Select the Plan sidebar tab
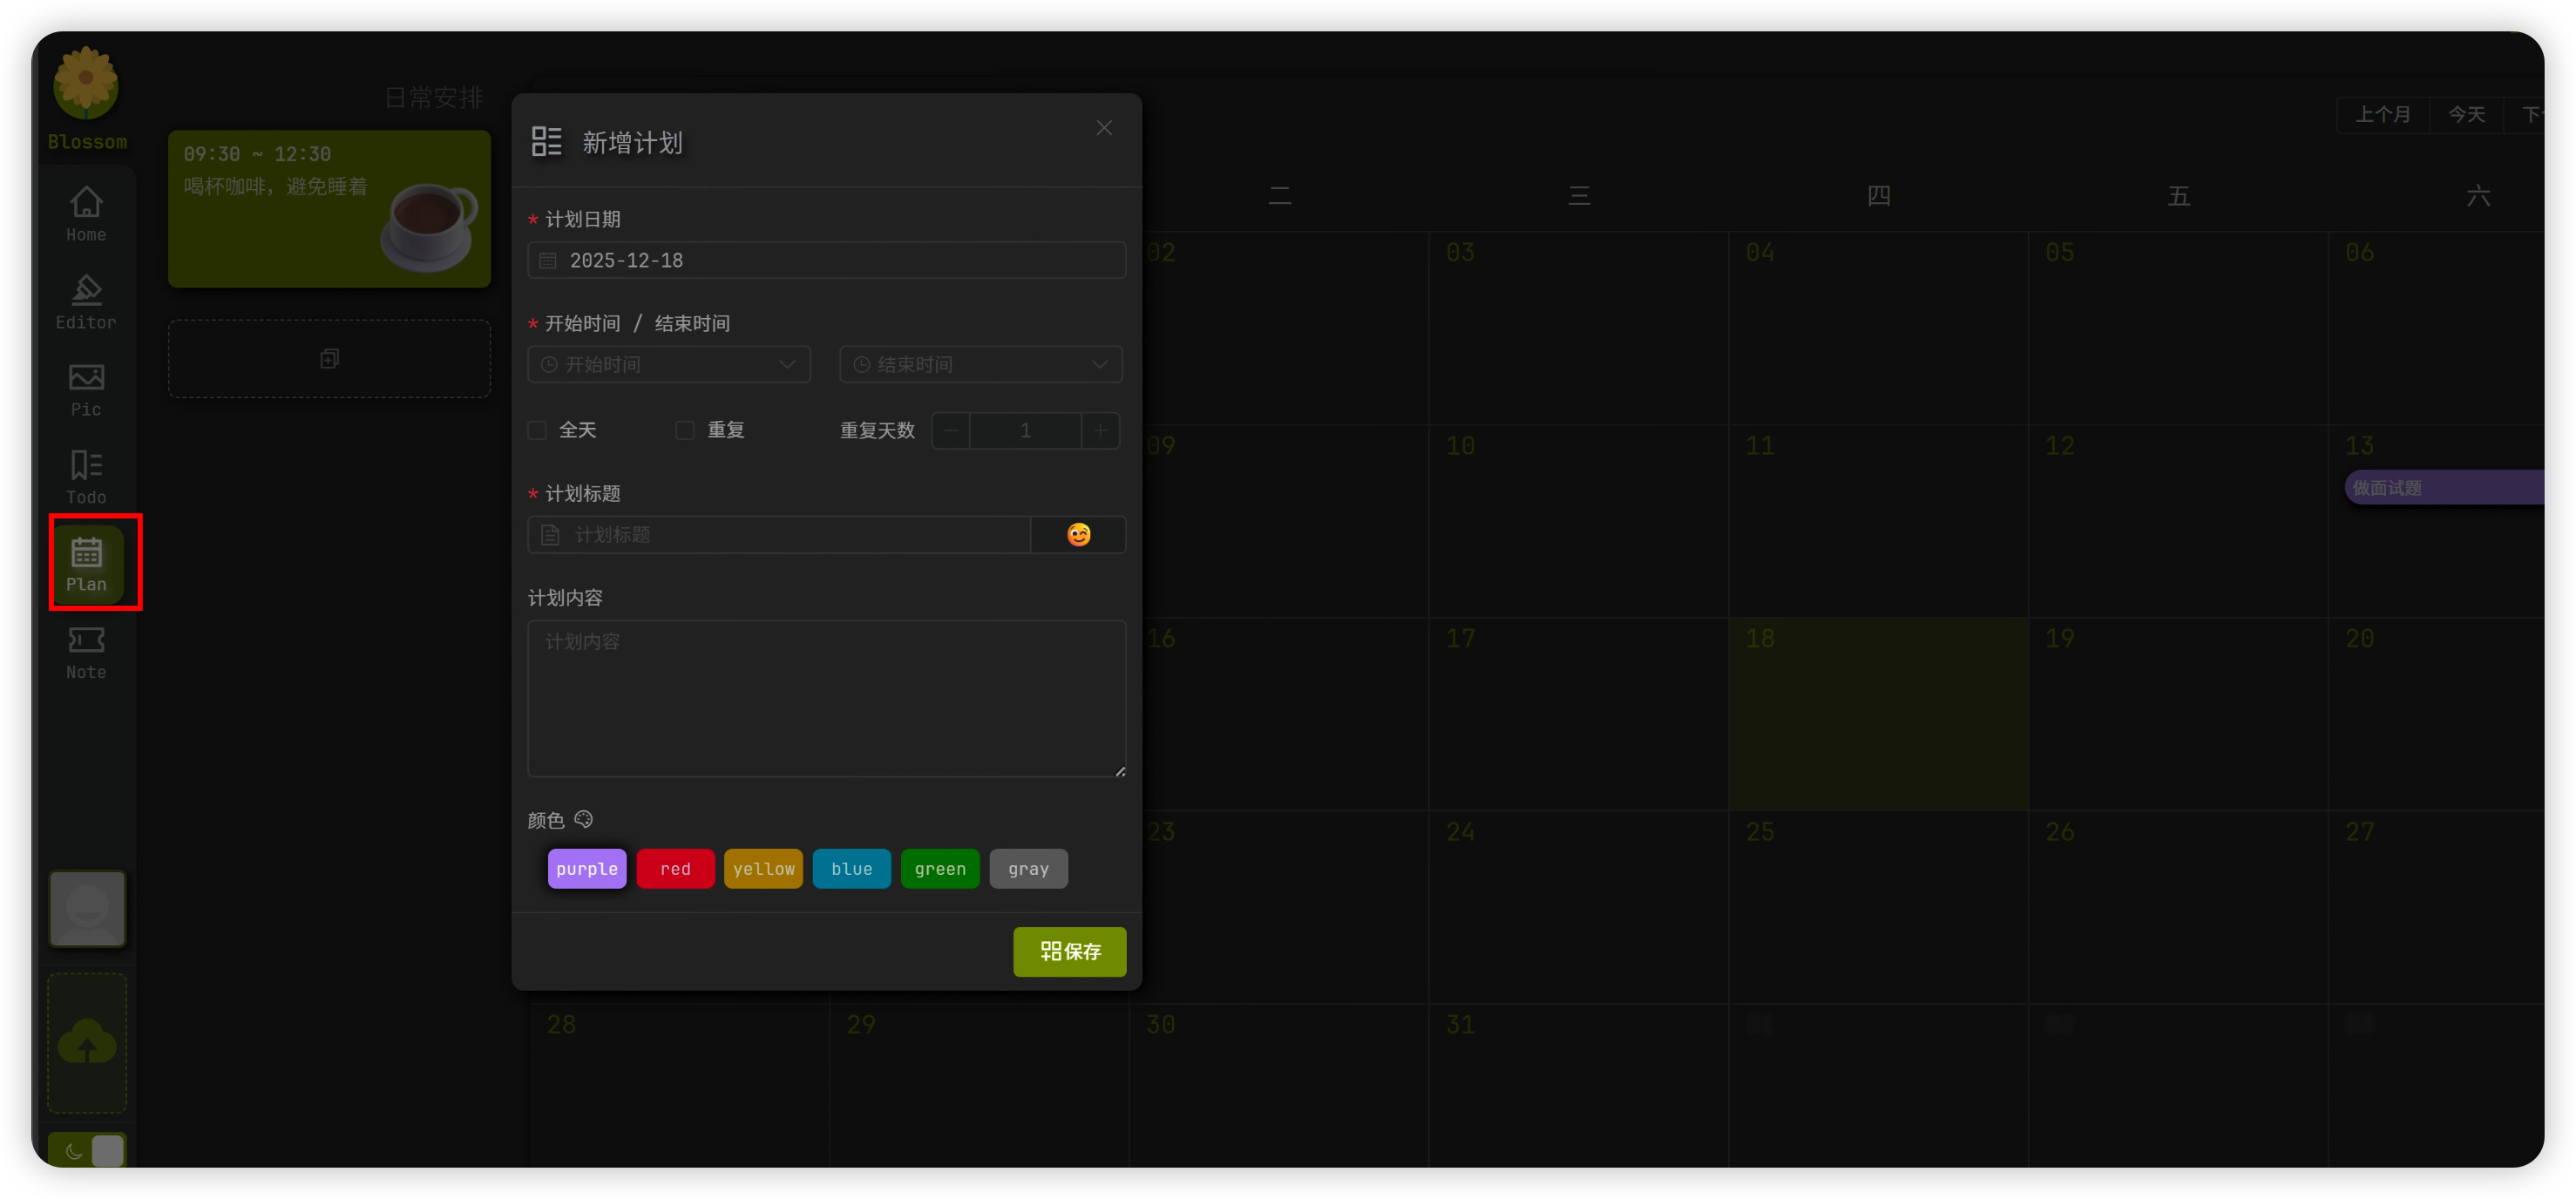The width and height of the screenshot is (2576, 1199). click(87, 564)
